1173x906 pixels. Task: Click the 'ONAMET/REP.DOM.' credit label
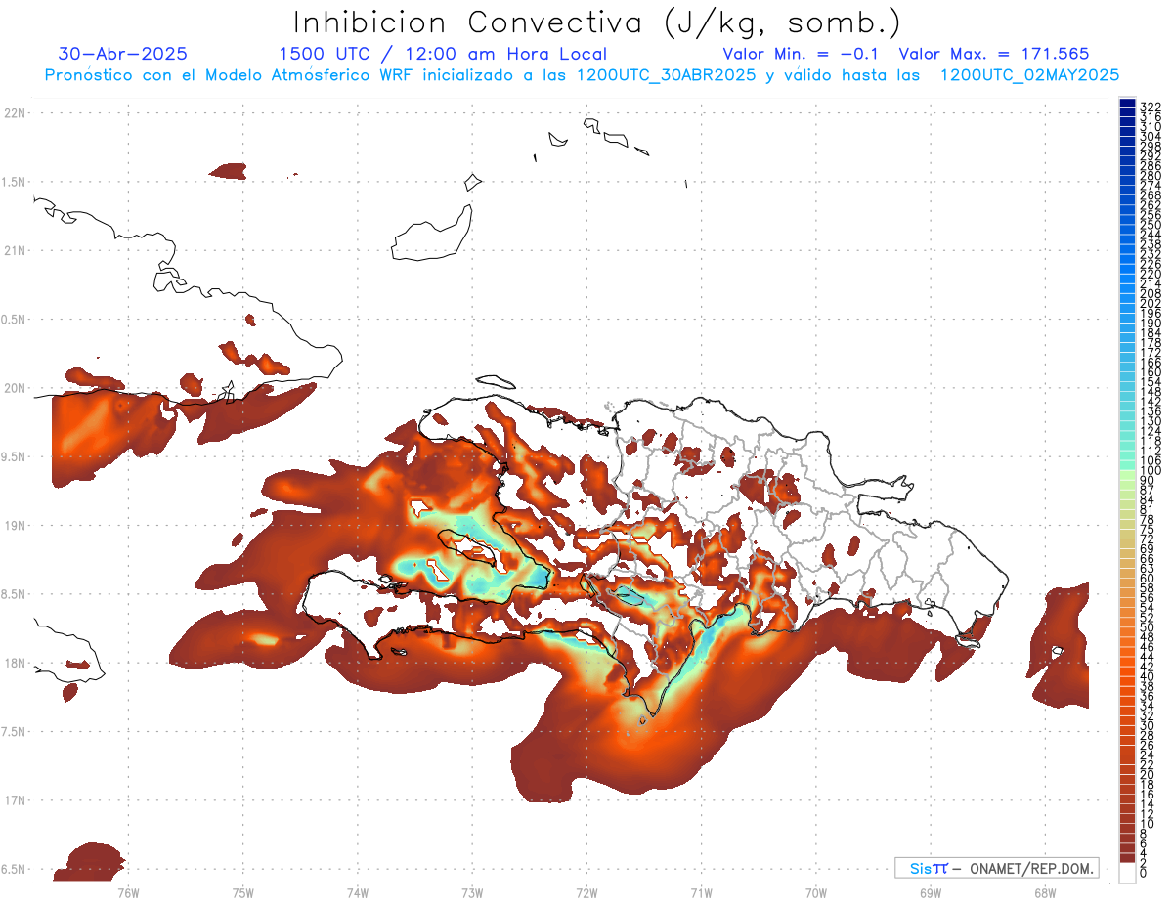[1032, 868]
